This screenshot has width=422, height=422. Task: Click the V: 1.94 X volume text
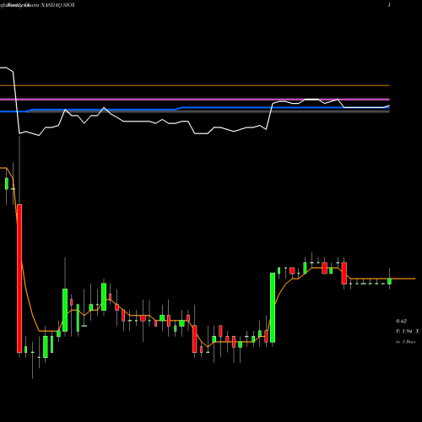click(408, 332)
